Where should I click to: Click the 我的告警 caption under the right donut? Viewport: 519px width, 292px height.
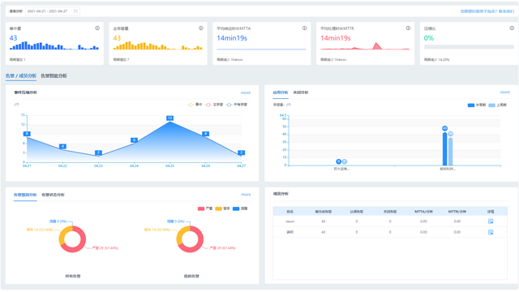coord(191,276)
